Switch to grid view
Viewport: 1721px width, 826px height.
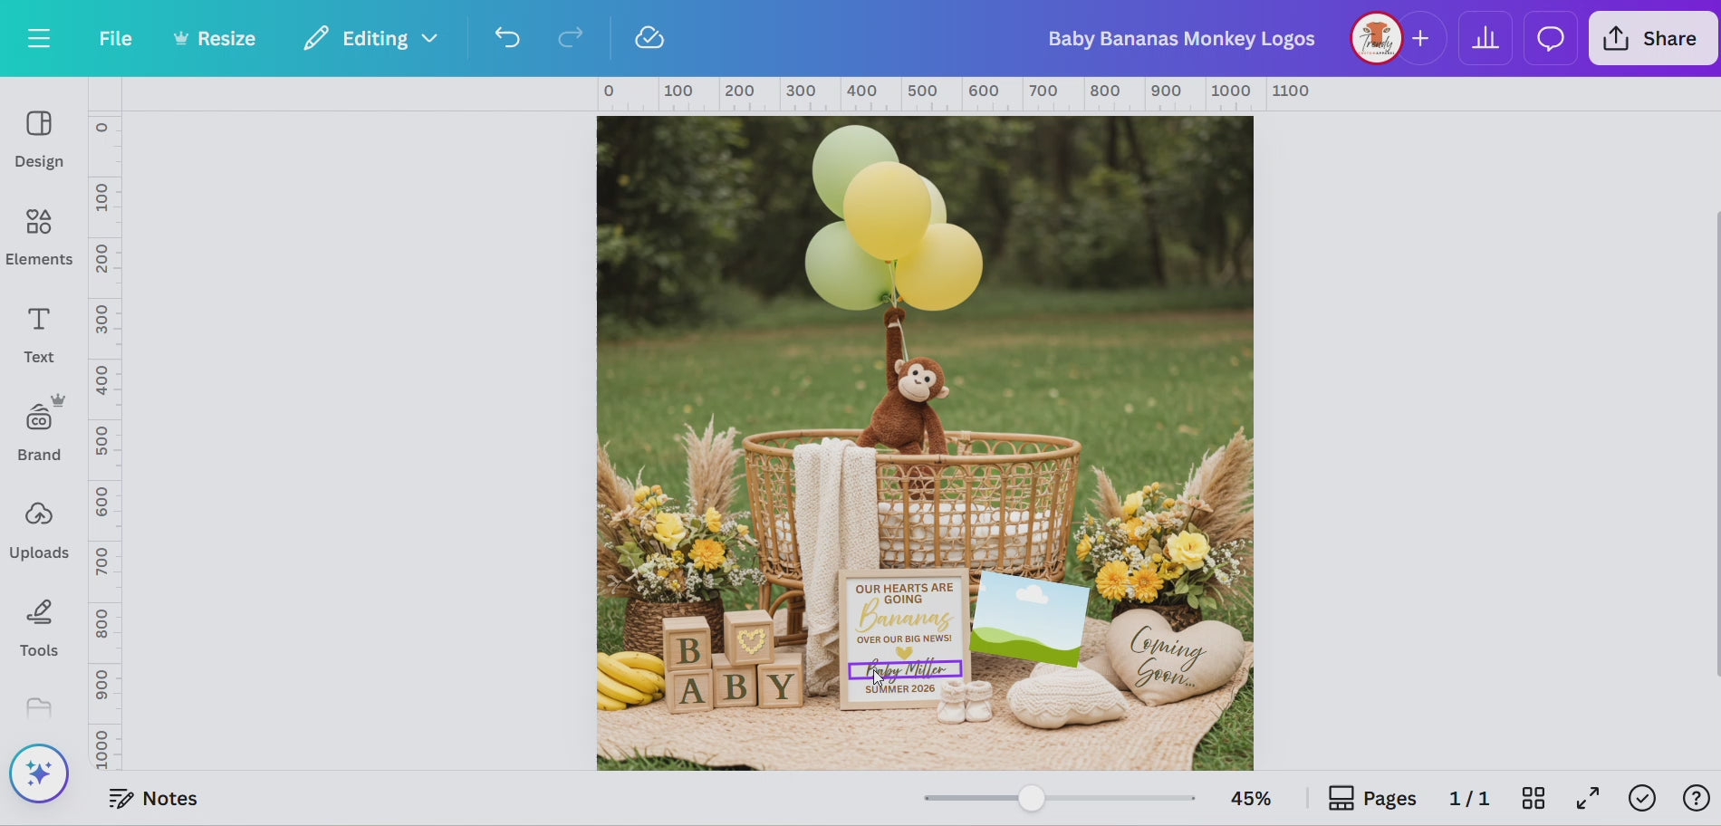(1534, 798)
